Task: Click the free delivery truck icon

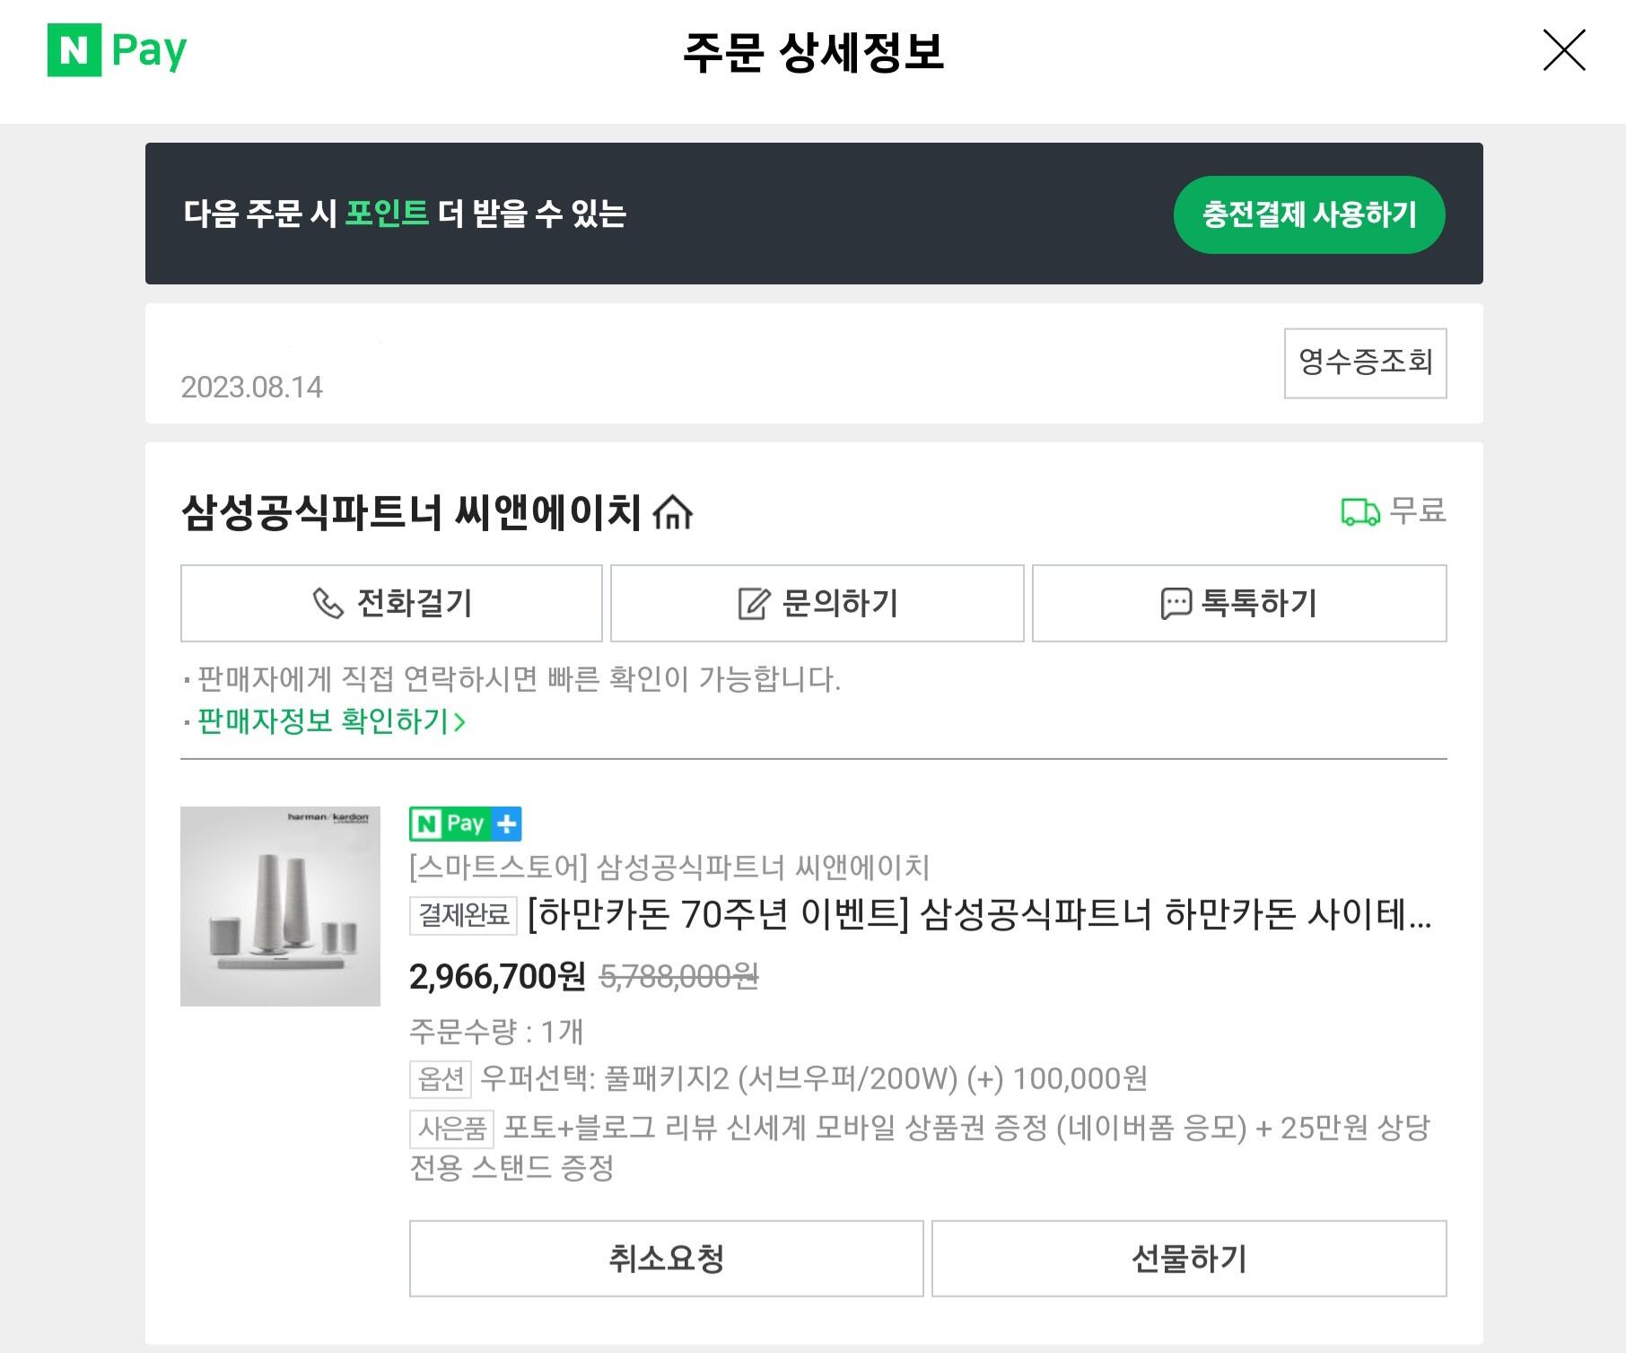Action: pyautogui.click(x=1359, y=512)
